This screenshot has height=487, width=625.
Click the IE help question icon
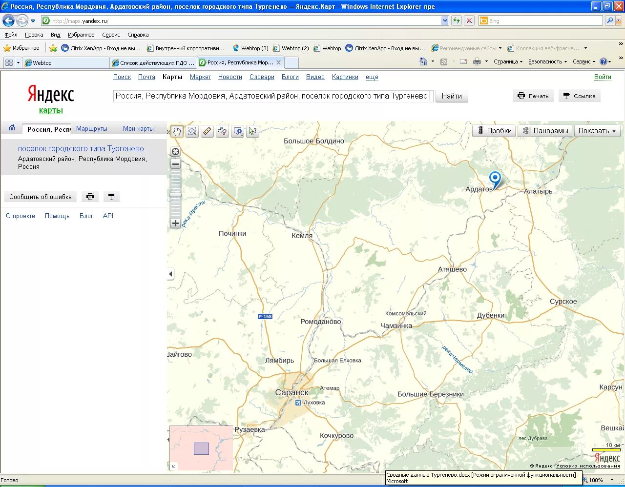[x=604, y=61]
